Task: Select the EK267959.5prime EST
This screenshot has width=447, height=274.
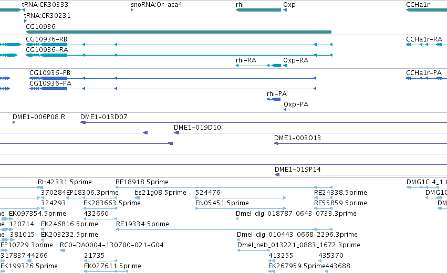Action: pyautogui.click(x=272, y=271)
